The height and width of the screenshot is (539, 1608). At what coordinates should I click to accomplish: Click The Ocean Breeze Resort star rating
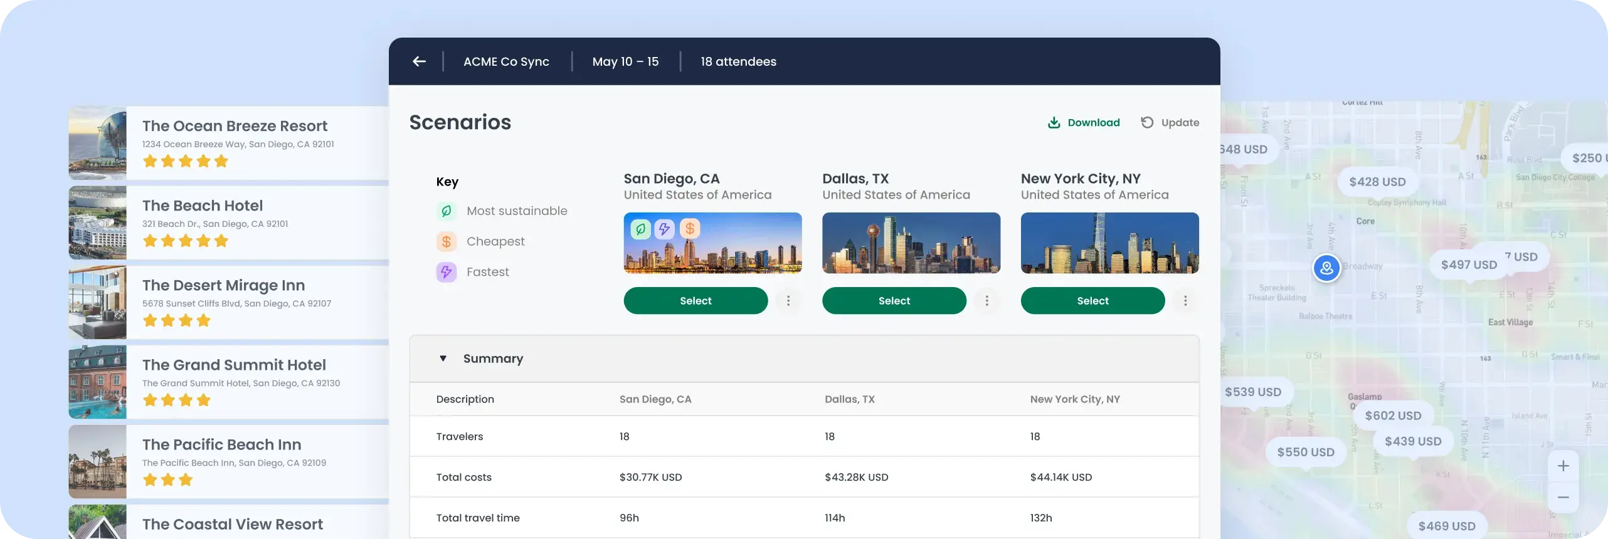[x=186, y=162]
